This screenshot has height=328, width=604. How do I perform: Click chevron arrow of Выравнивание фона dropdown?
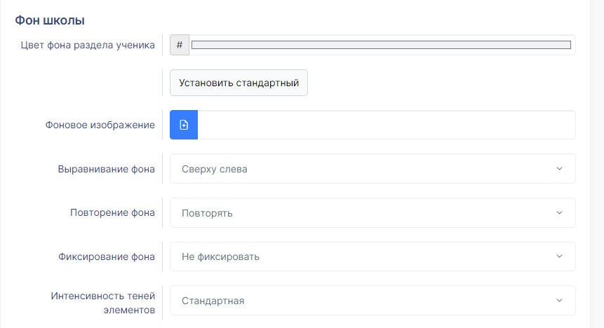tap(559, 169)
